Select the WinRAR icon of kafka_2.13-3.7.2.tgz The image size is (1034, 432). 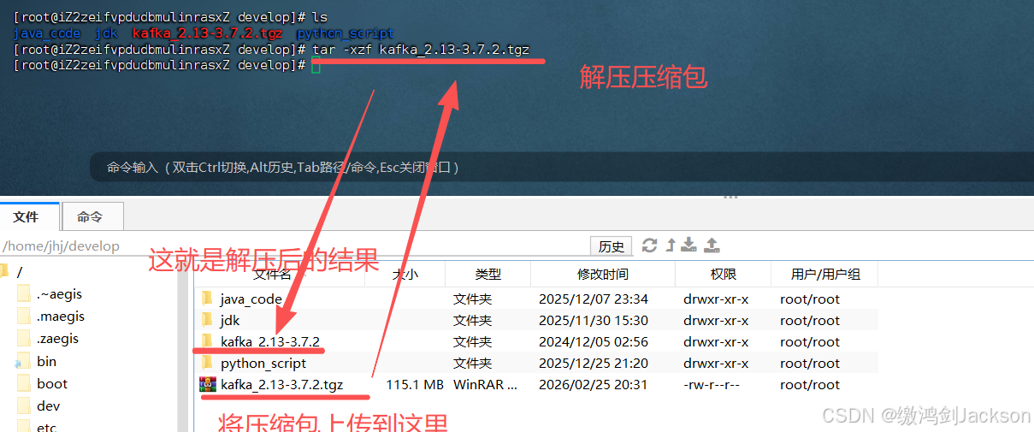tap(207, 384)
